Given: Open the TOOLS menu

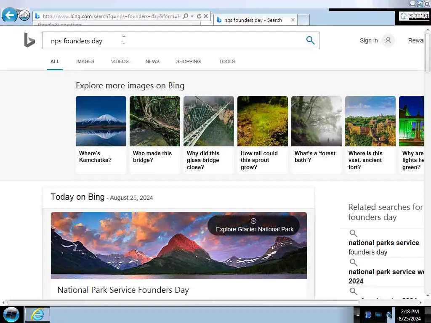Looking at the screenshot, I should coord(227,61).
